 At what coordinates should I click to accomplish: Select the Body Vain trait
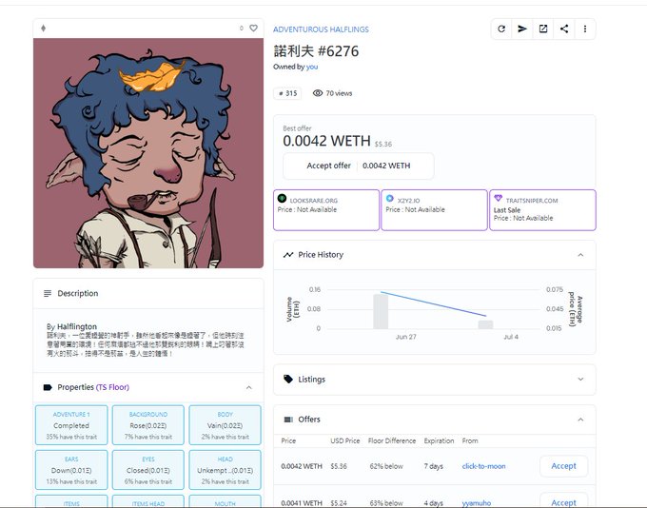point(225,425)
